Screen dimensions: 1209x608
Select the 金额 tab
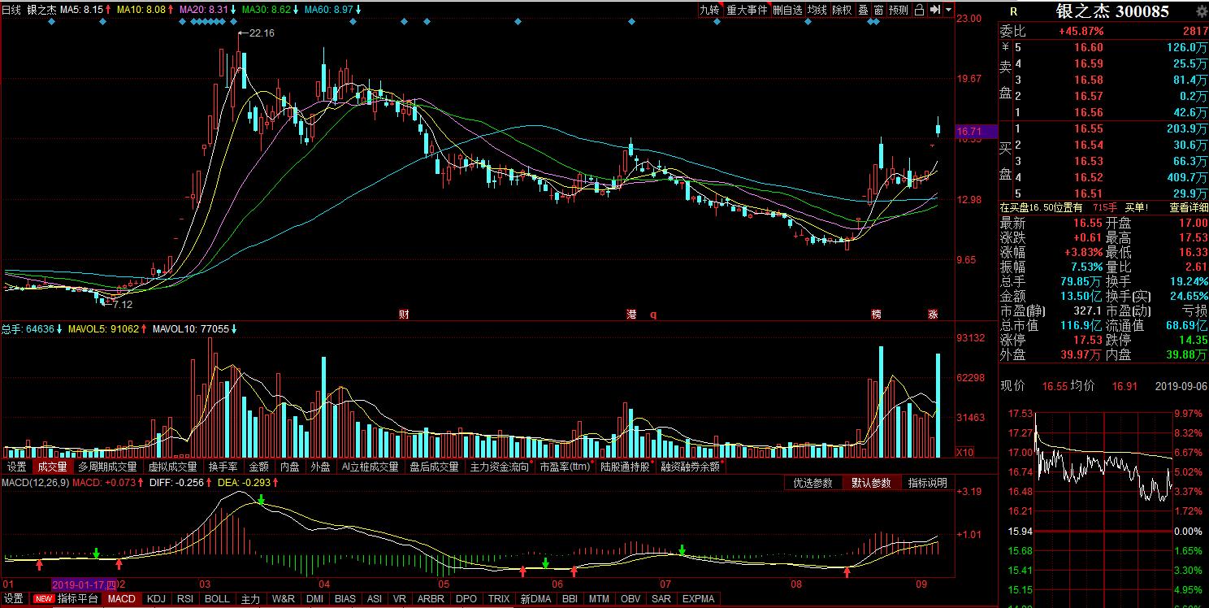pos(258,467)
